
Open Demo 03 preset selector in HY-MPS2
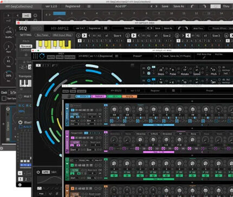coord(129,28)
